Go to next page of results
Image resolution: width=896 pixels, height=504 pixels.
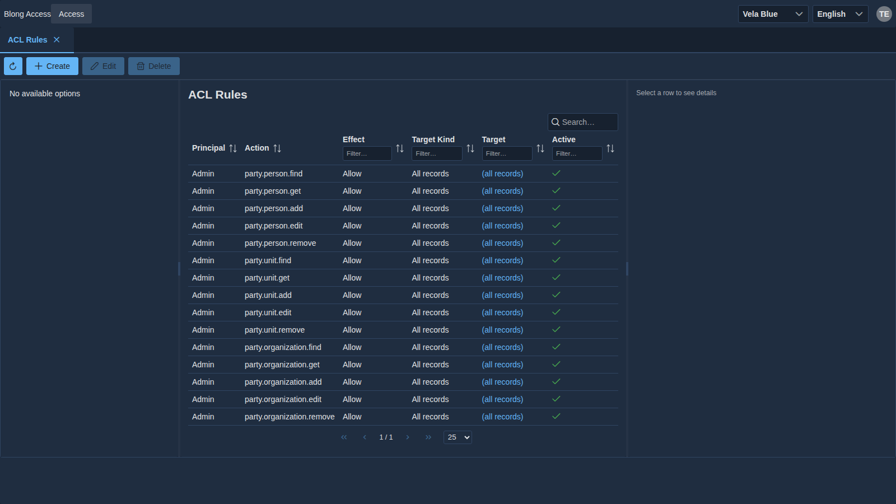click(408, 437)
